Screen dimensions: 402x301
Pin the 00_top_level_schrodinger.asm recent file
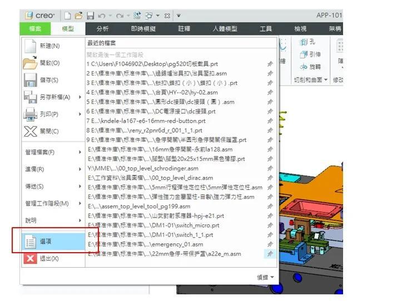[270, 169]
